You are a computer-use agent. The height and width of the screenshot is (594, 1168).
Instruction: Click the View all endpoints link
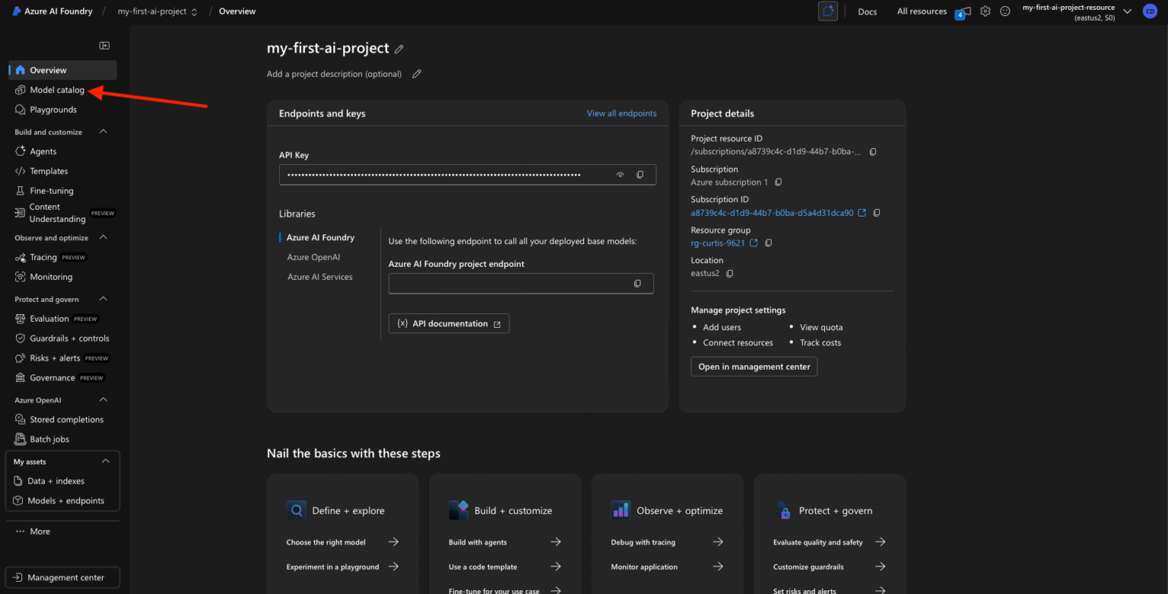pos(621,113)
